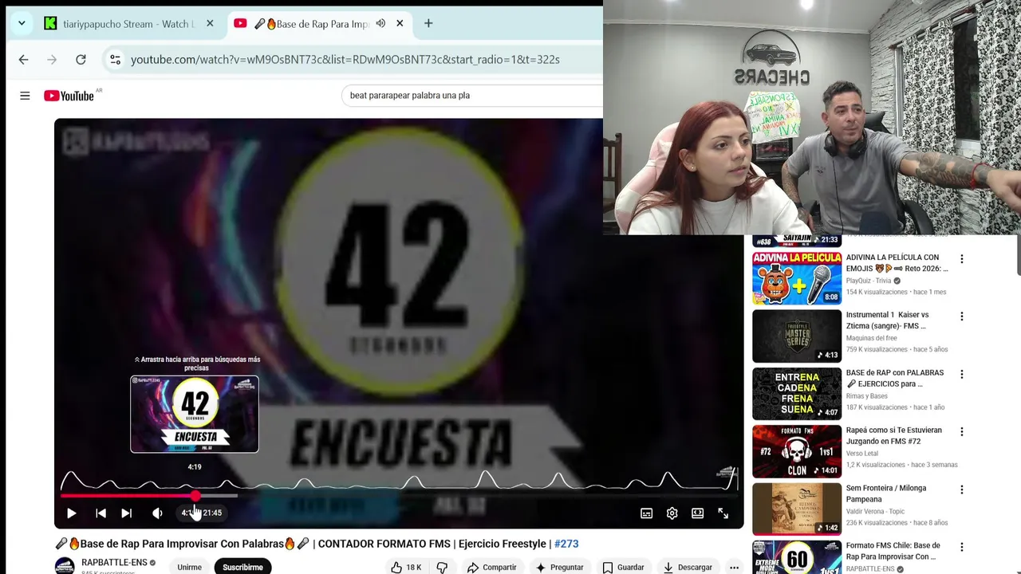Screen dimensions: 1021x574
Task: Click the Milonga Pampeana album thumbnail
Action: (797, 509)
